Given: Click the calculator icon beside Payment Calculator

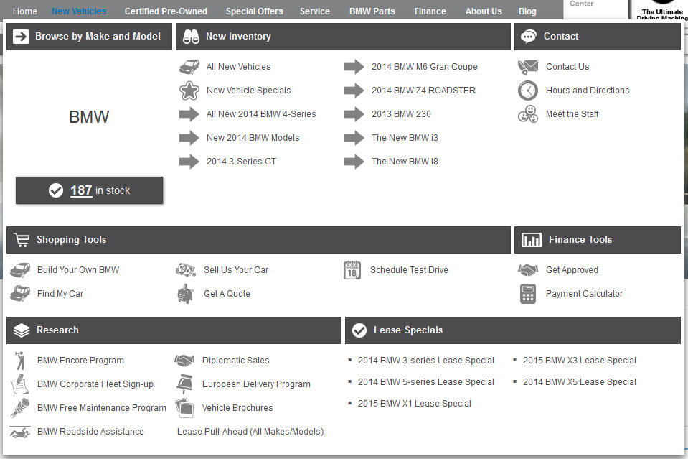Looking at the screenshot, I should 528,294.
